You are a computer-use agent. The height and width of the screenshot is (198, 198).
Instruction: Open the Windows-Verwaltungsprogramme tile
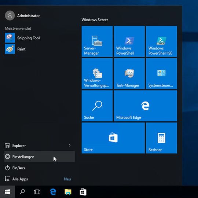97,74
